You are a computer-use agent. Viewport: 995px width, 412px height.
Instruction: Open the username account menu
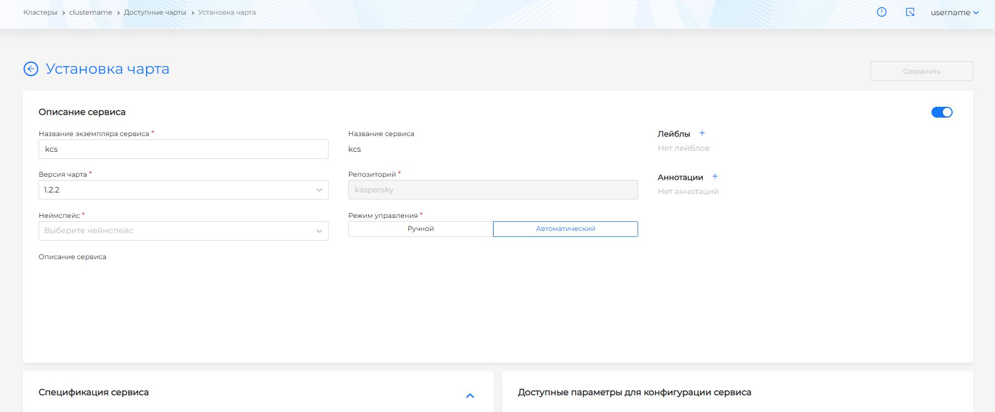click(954, 12)
